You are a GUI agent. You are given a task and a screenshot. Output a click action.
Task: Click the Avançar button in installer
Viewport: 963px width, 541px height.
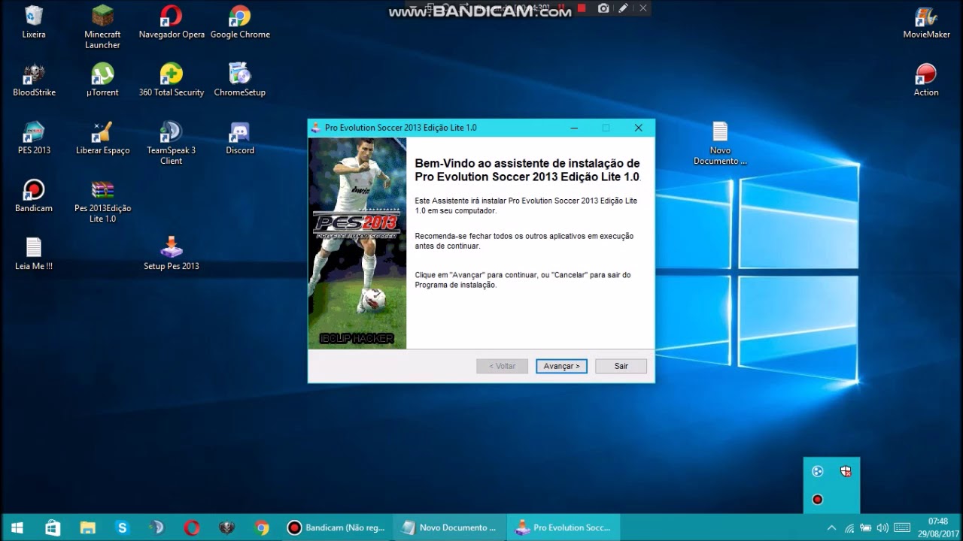561,366
